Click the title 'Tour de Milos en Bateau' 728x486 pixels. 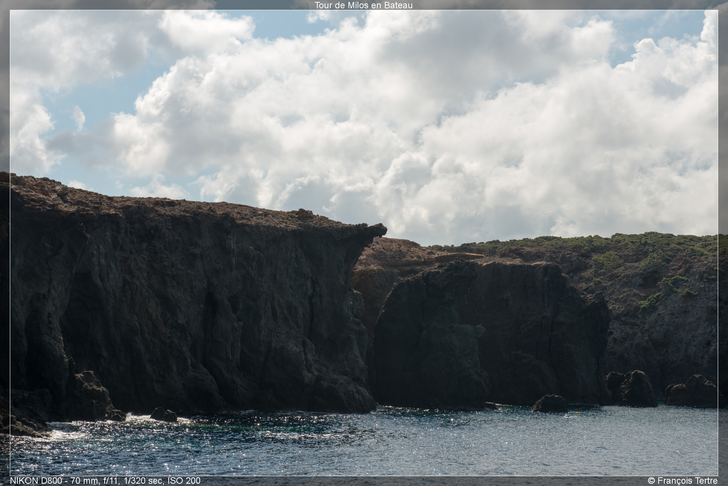coord(363,5)
